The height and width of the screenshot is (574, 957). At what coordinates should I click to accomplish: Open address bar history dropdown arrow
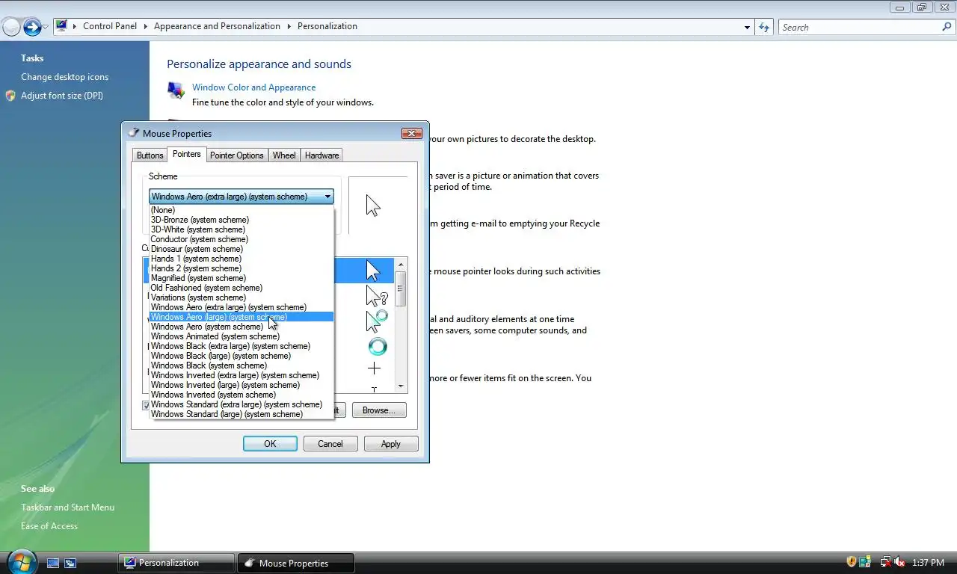click(x=747, y=27)
